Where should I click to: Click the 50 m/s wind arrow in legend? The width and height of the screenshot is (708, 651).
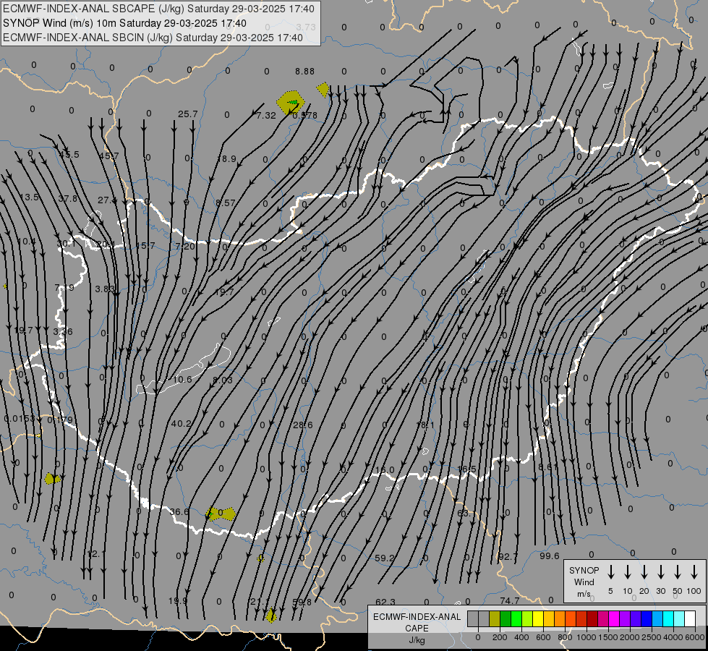[x=678, y=571]
